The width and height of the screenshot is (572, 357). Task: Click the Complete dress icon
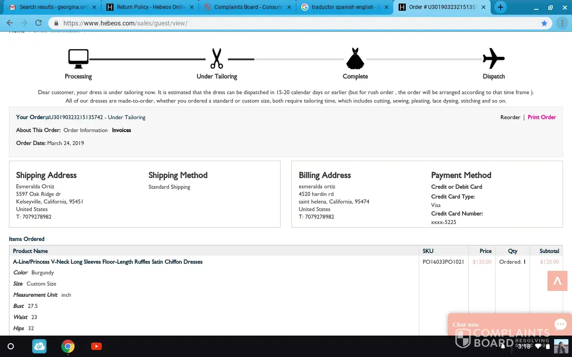pyautogui.click(x=355, y=58)
